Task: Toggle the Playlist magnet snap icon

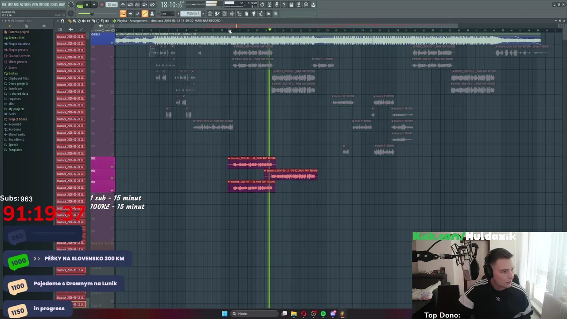Action: pos(62,21)
